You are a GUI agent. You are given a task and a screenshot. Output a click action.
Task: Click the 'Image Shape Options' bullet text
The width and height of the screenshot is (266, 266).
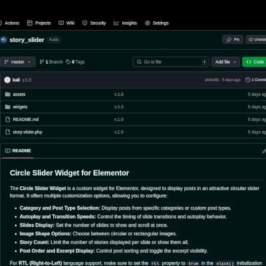point(45,233)
